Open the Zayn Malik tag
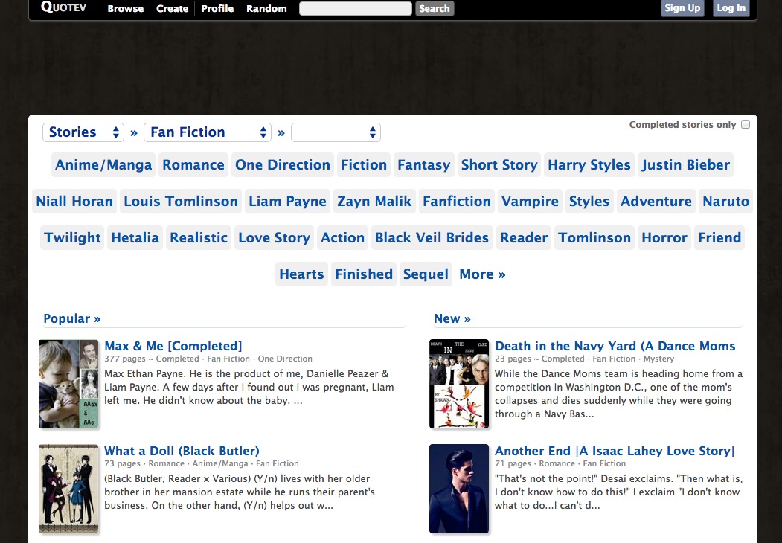782x543 pixels. pos(374,201)
